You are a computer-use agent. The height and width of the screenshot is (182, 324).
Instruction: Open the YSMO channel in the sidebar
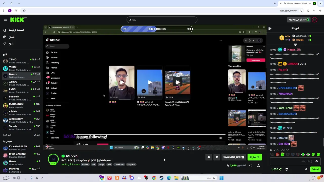[x=22, y=61]
